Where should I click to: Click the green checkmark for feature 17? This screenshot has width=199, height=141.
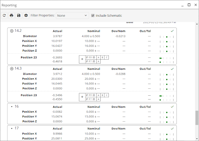tap(172, 129)
